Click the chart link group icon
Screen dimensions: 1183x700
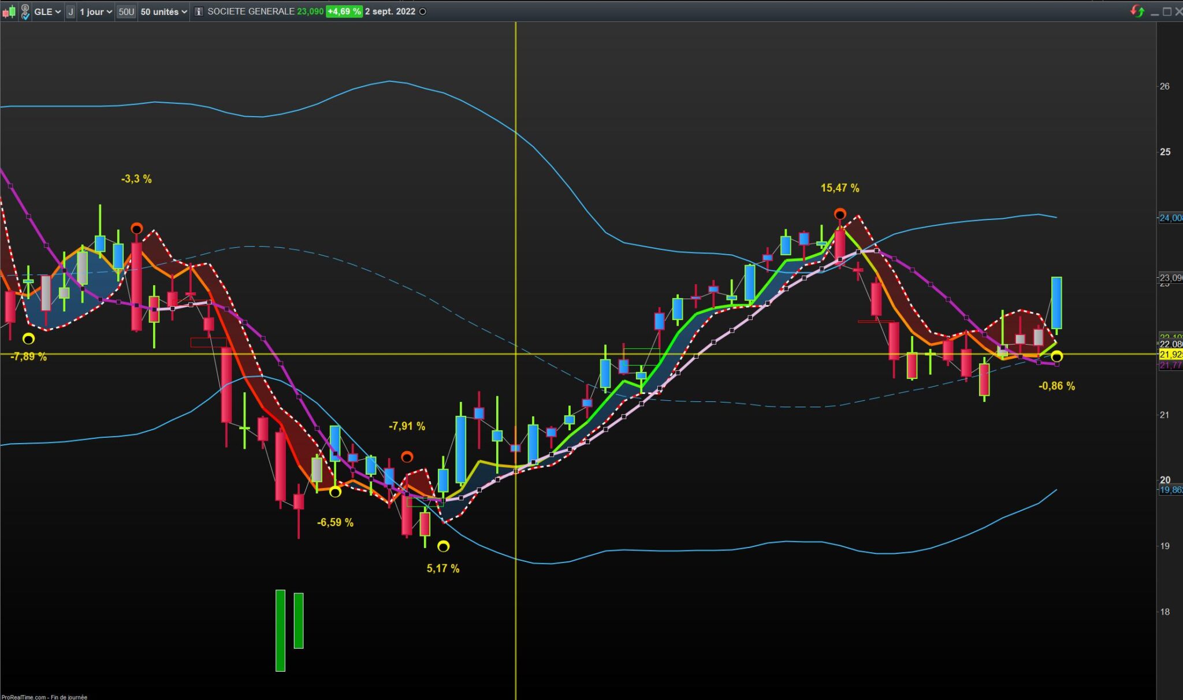click(x=25, y=12)
